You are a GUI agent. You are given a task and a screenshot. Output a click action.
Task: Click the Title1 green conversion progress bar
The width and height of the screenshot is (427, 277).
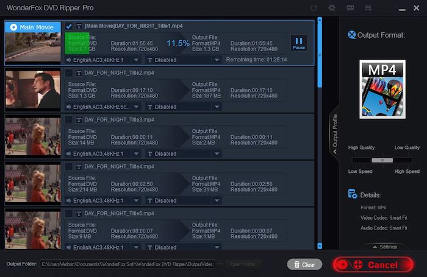click(77, 43)
